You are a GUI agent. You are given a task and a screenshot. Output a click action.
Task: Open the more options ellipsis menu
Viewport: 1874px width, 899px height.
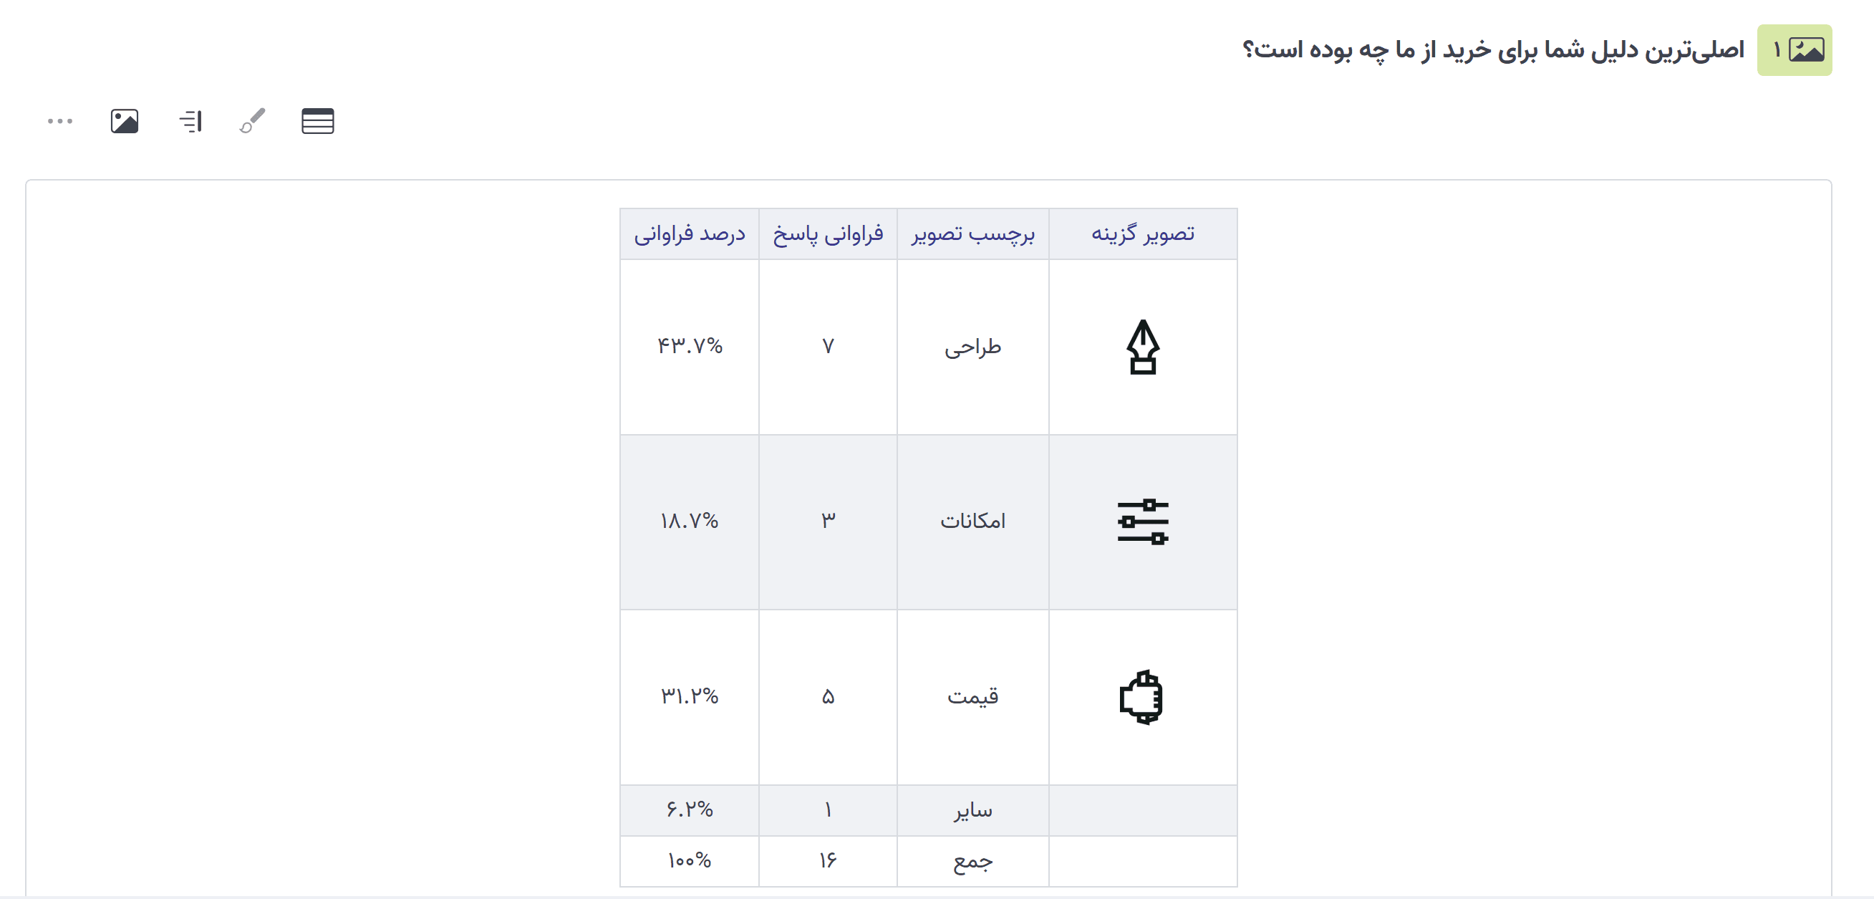(59, 121)
